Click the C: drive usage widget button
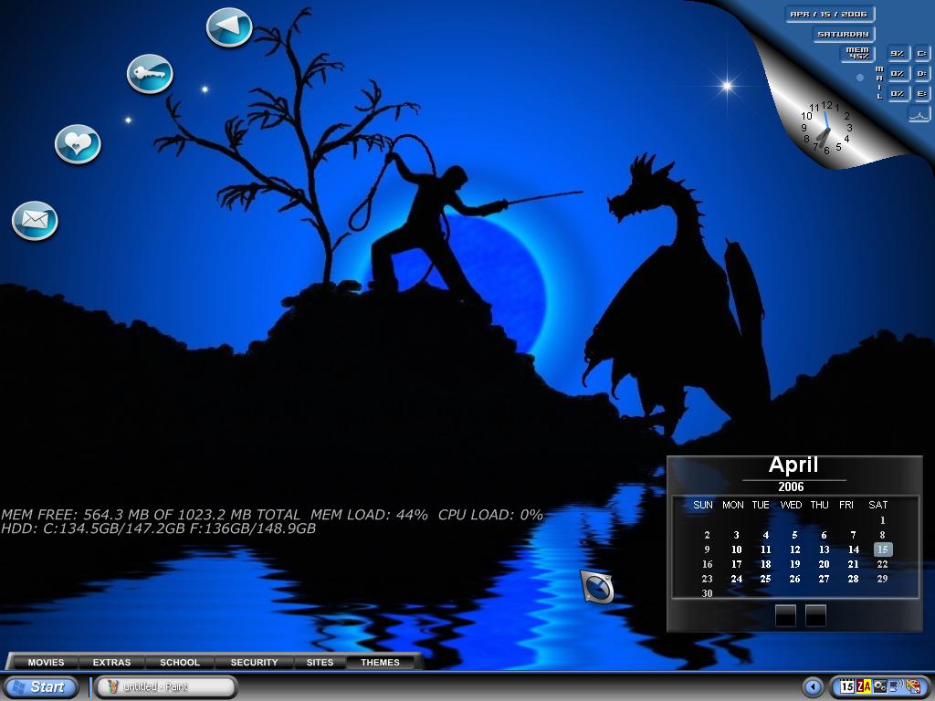 922,54
